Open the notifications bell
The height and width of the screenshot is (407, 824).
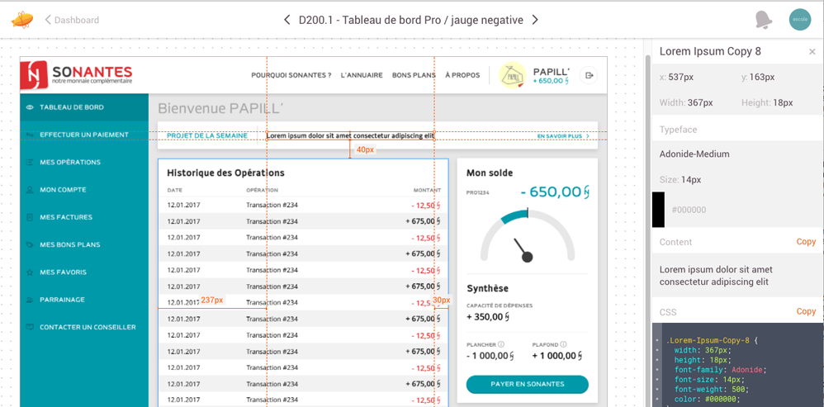(x=764, y=20)
